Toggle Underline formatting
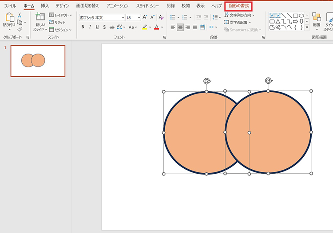Image resolution: width=333 pixels, height=233 pixels. (97, 27)
